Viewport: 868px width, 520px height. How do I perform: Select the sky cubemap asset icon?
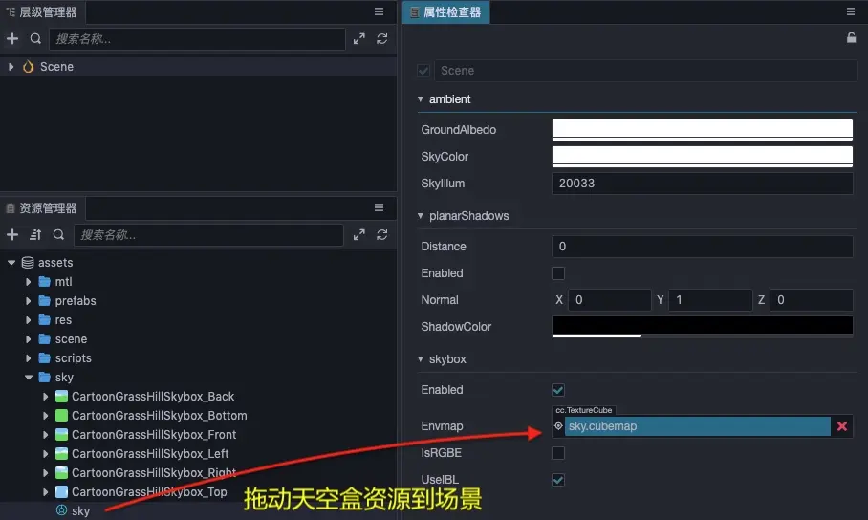click(61, 510)
